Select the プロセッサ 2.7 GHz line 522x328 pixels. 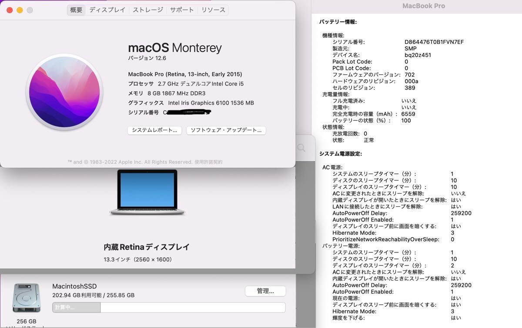(186, 84)
